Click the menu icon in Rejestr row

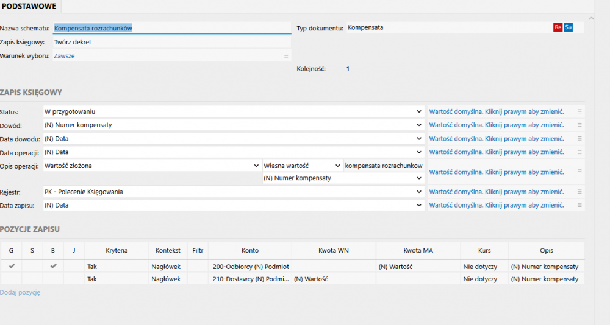[x=579, y=192]
